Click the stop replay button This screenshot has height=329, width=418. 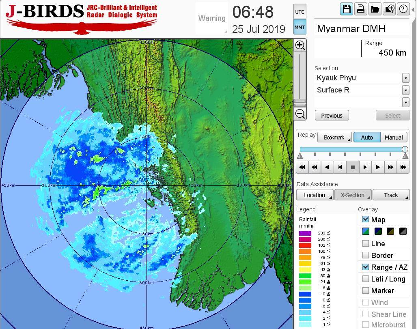(352, 167)
